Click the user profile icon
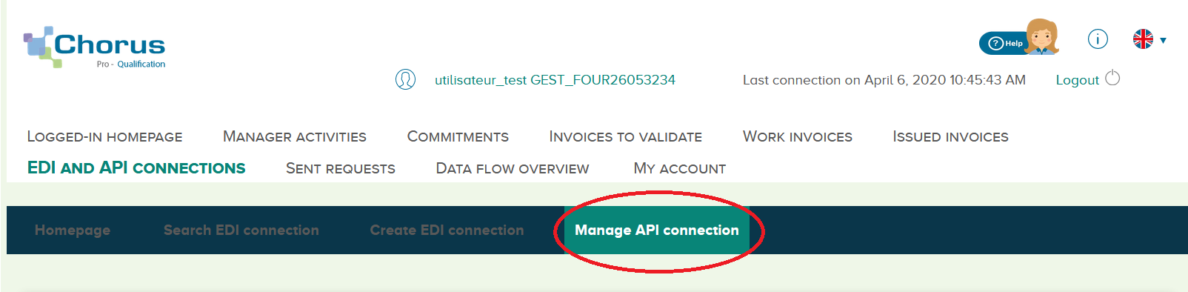The height and width of the screenshot is (292, 1188). point(405,79)
